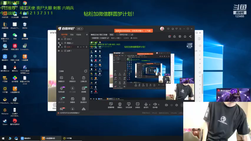The width and height of the screenshot is (251, 141).
Task: Open stream settings gear in bottom bar
Action: click(x=177, y=105)
